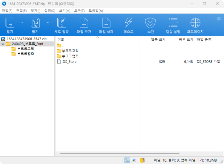
Task: Click the Bandizip logo in title bar
Action: coord(4,4)
